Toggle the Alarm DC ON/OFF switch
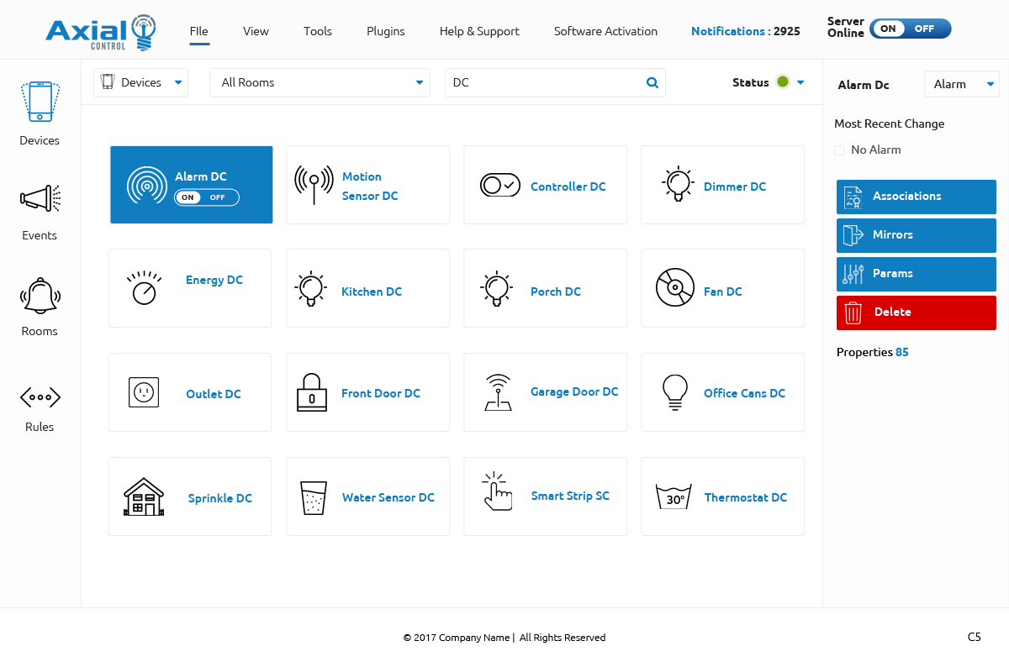Image resolution: width=1009 pixels, height=667 pixels. click(x=207, y=197)
